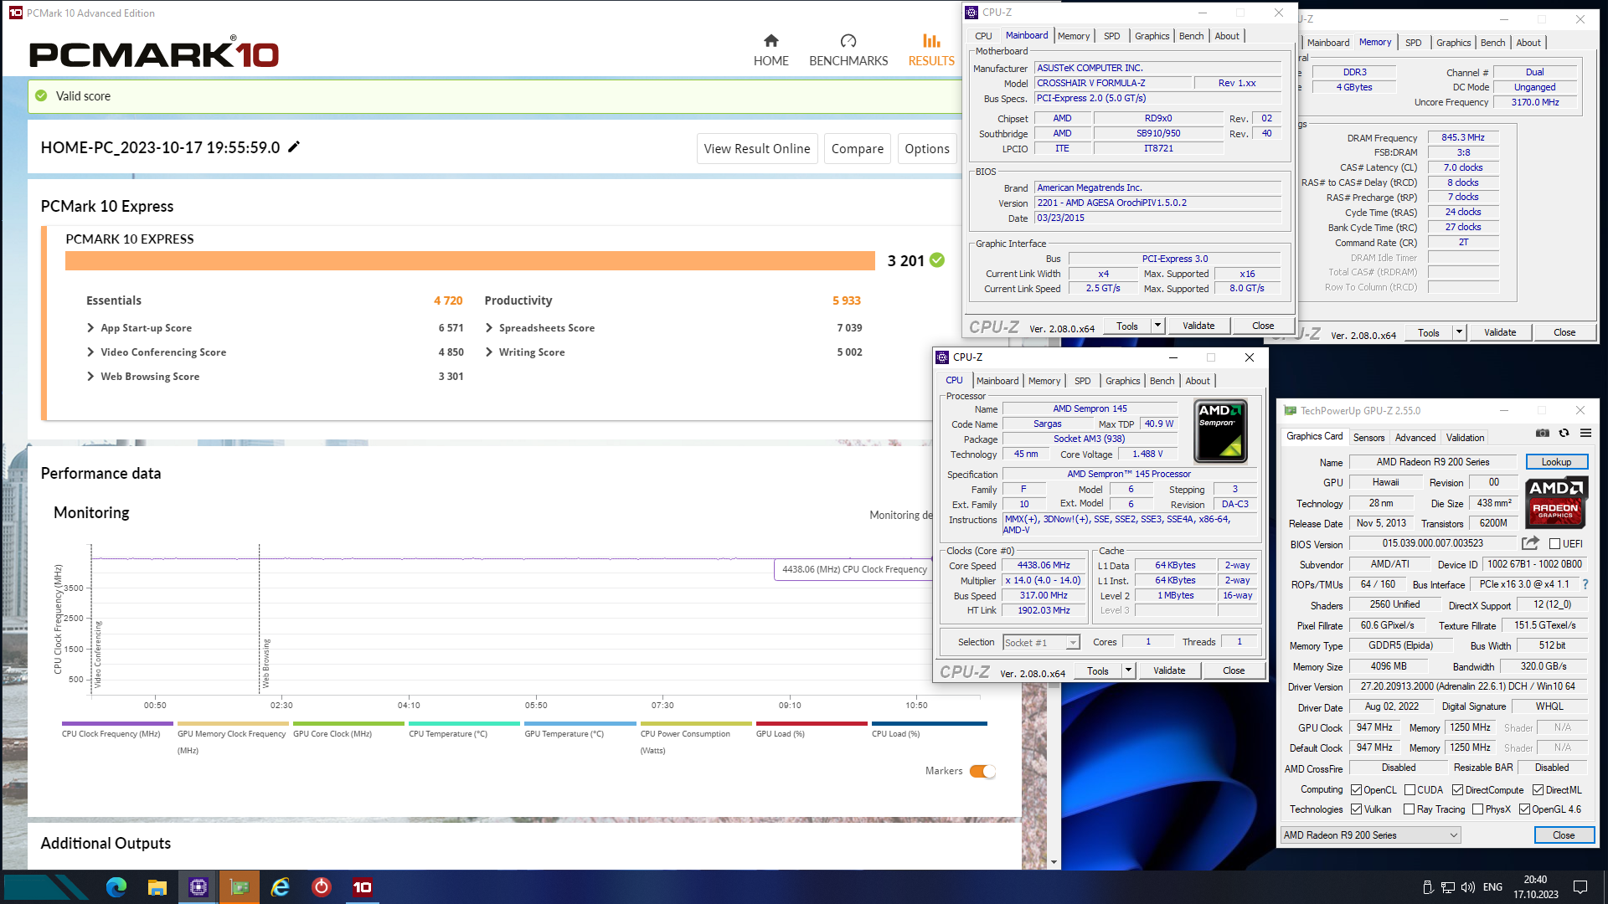The width and height of the screenshot is (1608, 904).
Task: Share GPU BIOS with export icon
Action: [1531, 543]
